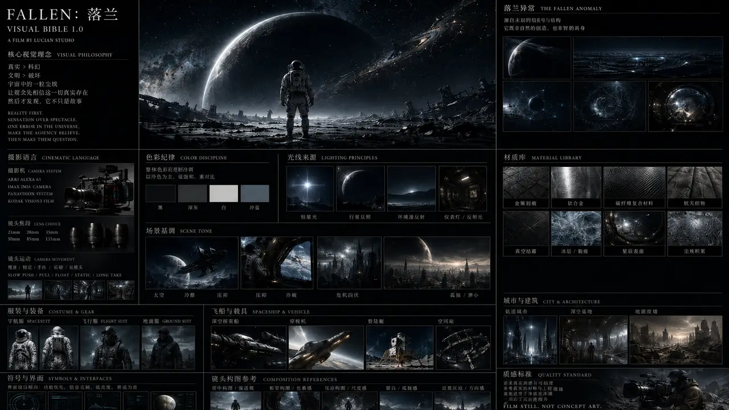The width and height of the screenshot is (729, 410).
Task: View the wide cityscape with planet scene image
Action: [437, 263]
